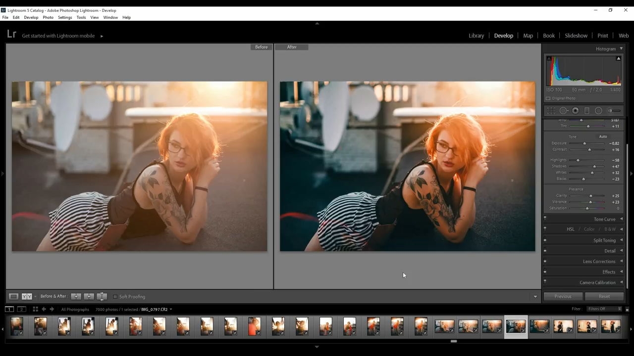Toggle the Tone Curve panel switch
The height and width of the screenshot is (356, 634).
pyautogui.click(x=545, y=218)
